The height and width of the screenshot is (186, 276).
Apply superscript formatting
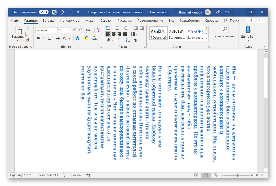point(70,38)
